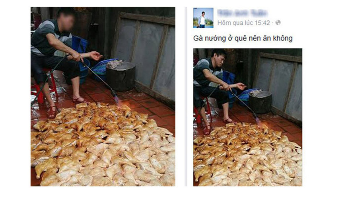Viewport: 350px width, 197px height.
Task: Open the timestamp Hôm qua lúc 15:42
Action: tap(243, 23)
